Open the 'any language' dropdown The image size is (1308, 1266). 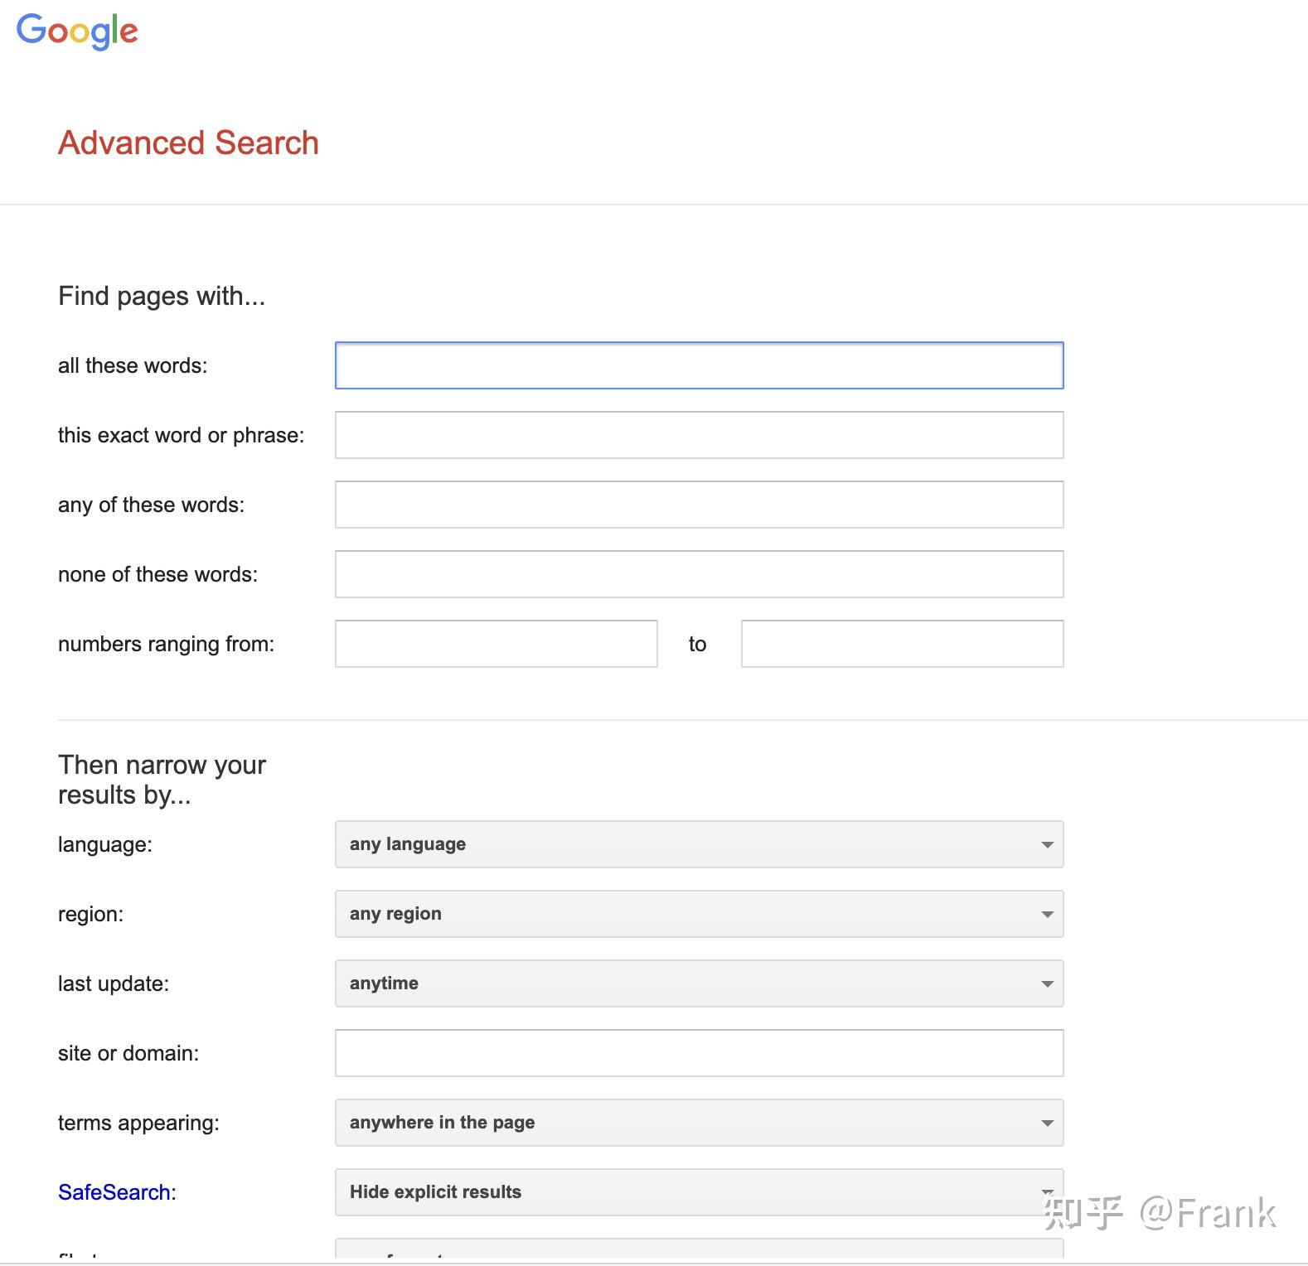coord(699,844)
